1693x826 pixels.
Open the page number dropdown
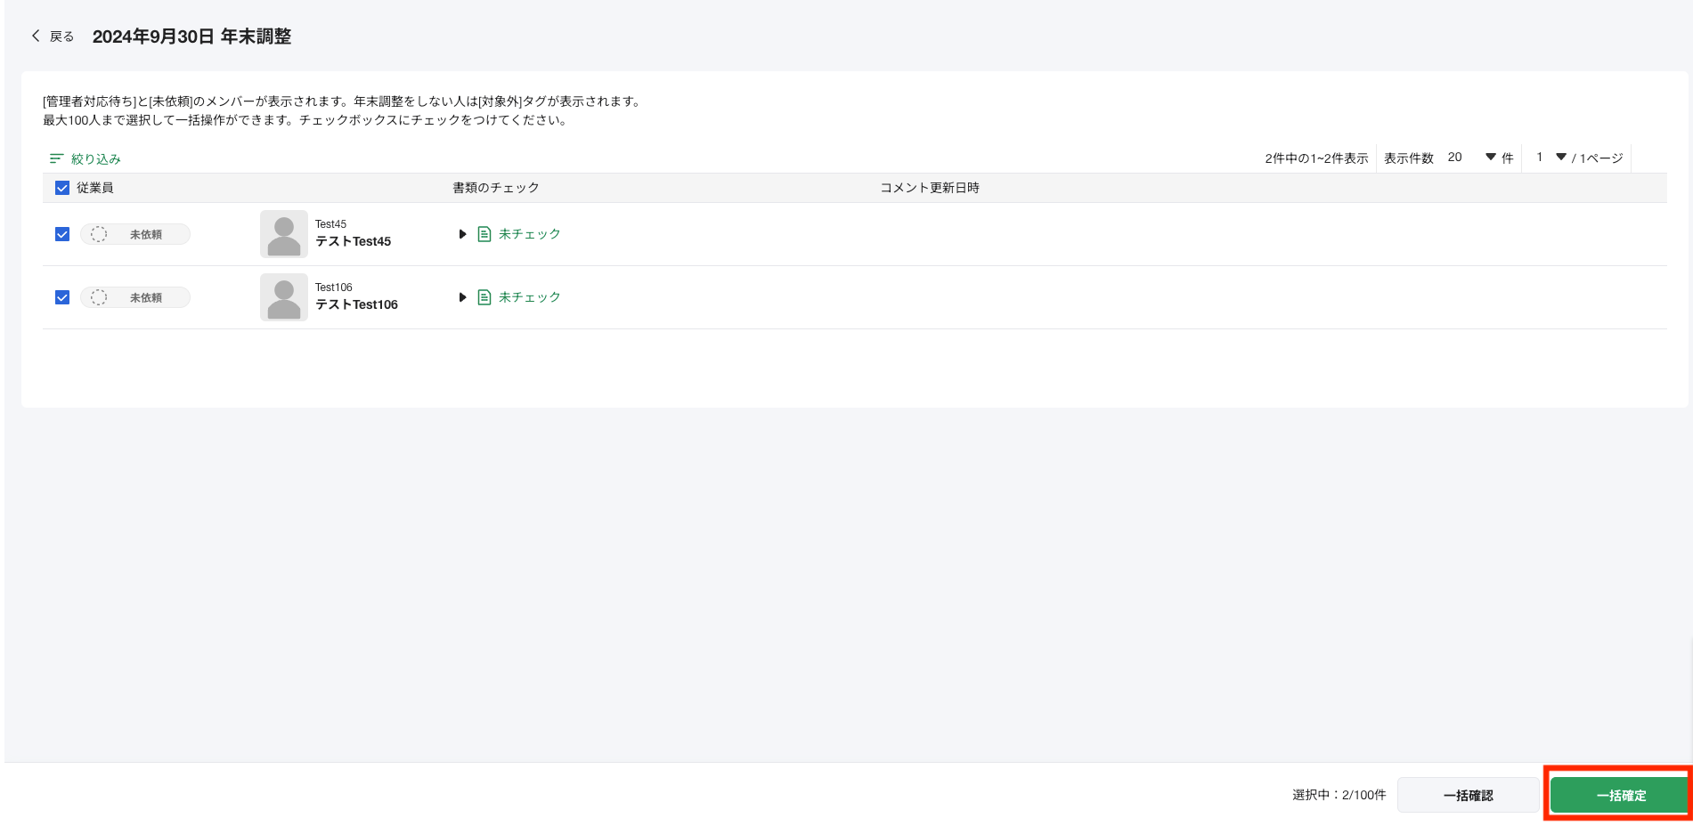coord(1560,157)
